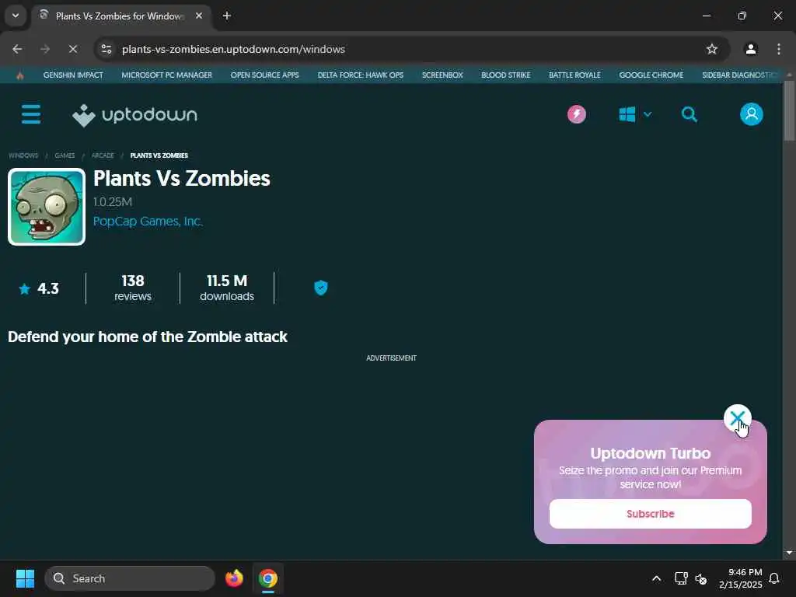Open the notifications bell
796x597 pixels.
click(774, 578)
